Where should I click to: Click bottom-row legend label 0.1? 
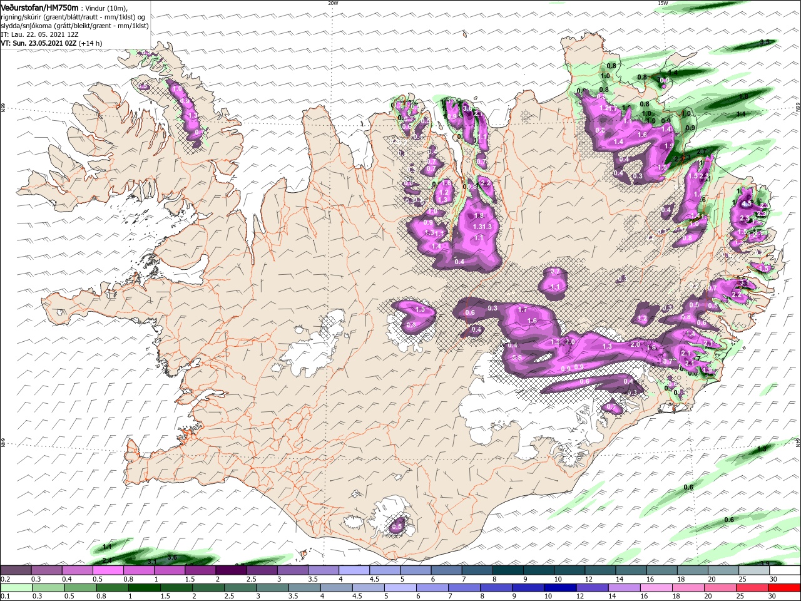tap(5, 597)
